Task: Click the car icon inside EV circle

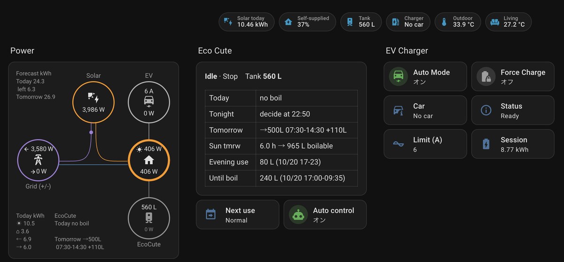Action: (x=149, y=102)
